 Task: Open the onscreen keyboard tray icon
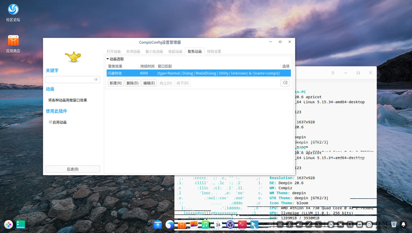tap(280, 224)
